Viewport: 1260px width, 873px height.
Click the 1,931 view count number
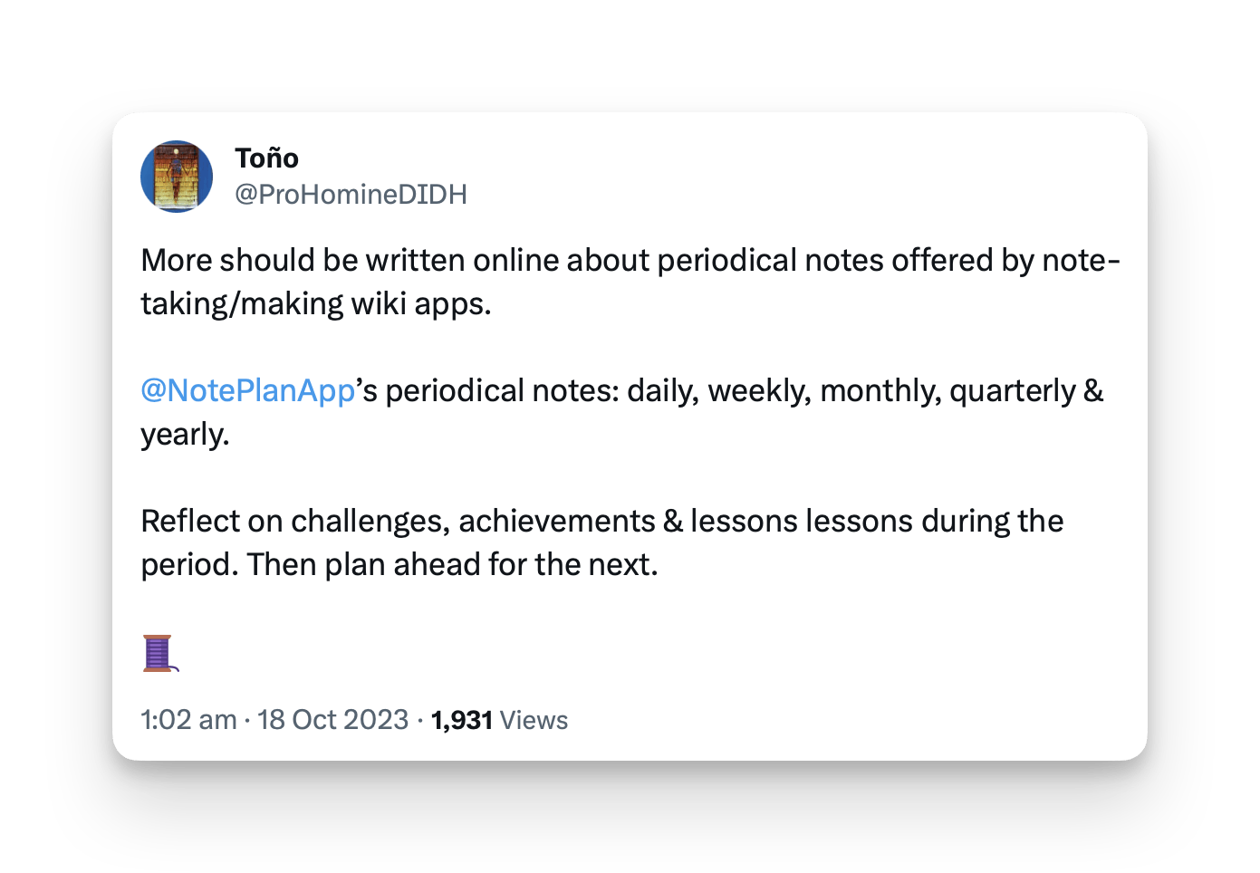point(461,721)
